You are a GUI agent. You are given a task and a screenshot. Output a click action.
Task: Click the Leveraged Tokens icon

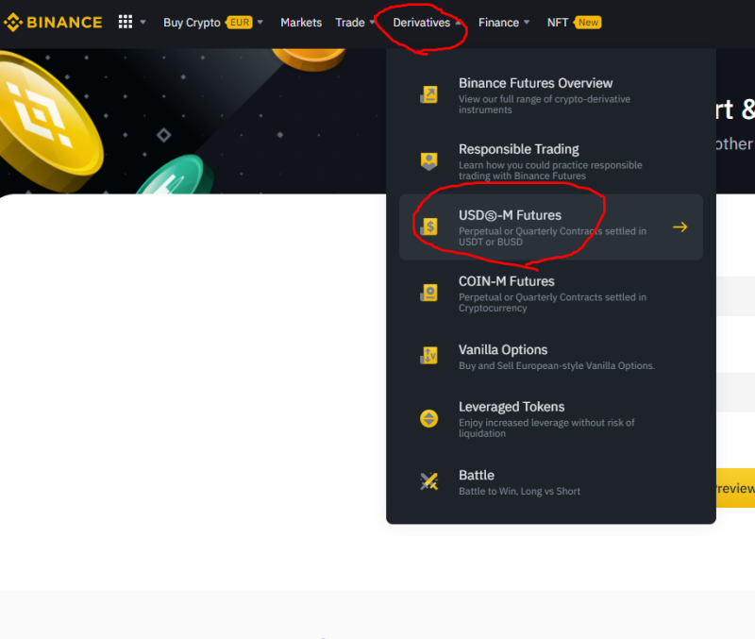[428, 418]
